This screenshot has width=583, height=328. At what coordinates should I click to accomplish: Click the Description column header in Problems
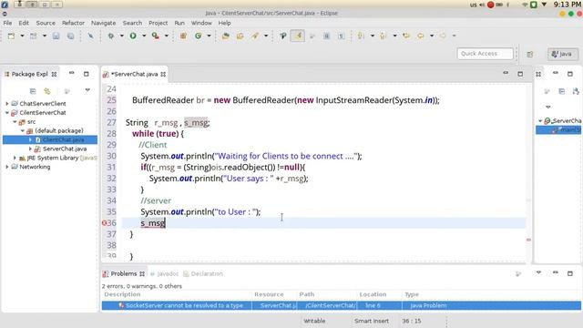(x=122, y=294)
